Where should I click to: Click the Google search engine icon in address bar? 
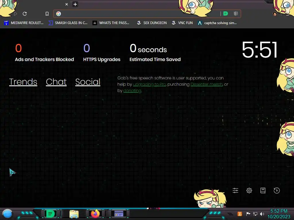pyautogui.click(x=59, y=14)
